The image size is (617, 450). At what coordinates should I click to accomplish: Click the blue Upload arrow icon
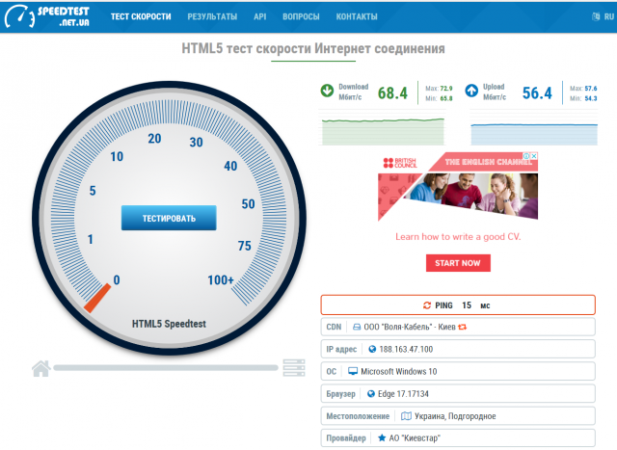pos(472,92)
